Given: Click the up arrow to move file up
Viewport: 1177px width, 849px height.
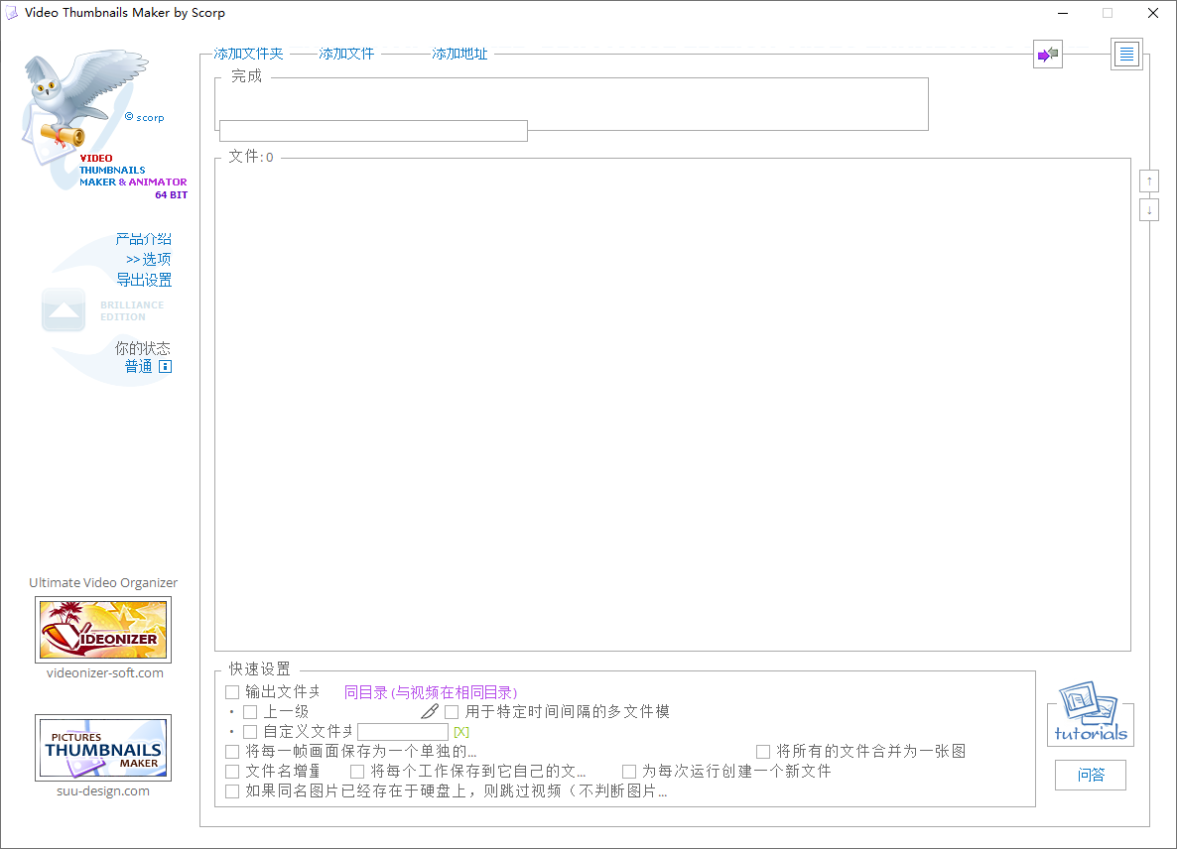Looking at the screenshot, I should point(1148,181).
